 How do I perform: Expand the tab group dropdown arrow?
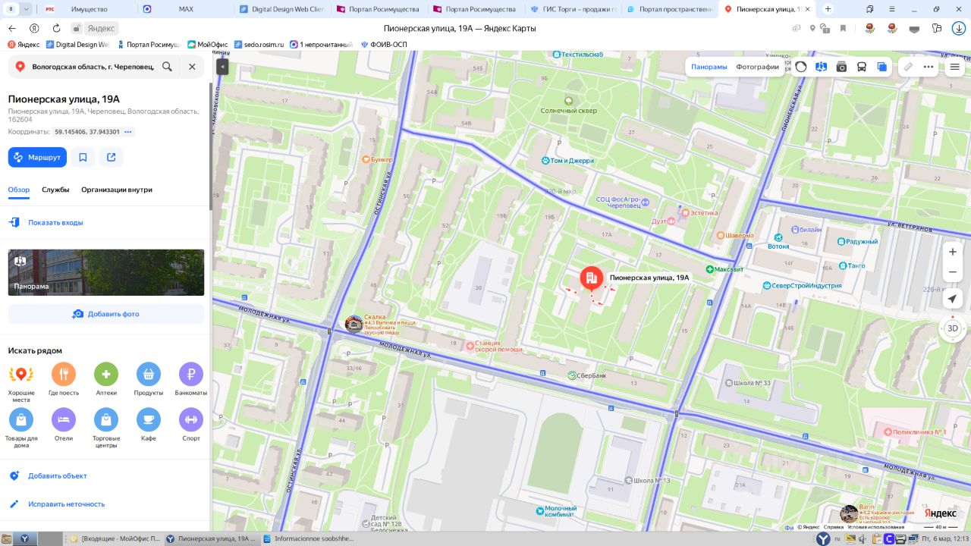pos(26,9)
